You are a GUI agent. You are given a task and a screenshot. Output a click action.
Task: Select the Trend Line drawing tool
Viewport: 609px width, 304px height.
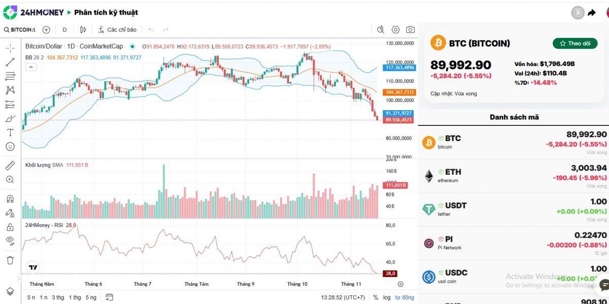pos(10,63)
